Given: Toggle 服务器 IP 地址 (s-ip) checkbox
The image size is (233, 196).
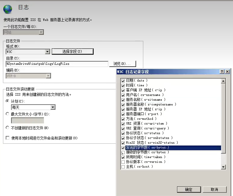Looking at the screenshot, I should [123, 109].
